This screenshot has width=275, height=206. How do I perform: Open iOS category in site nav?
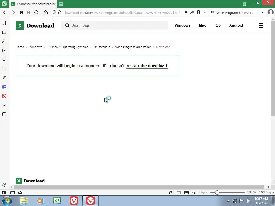[218, 25]
